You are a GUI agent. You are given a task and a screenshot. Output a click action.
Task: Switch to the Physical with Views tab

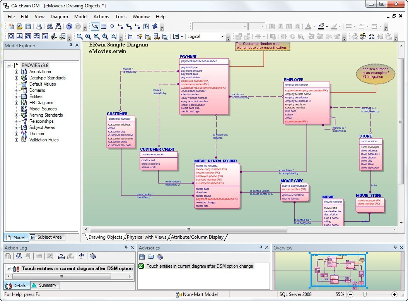click(x=147, y=237)
